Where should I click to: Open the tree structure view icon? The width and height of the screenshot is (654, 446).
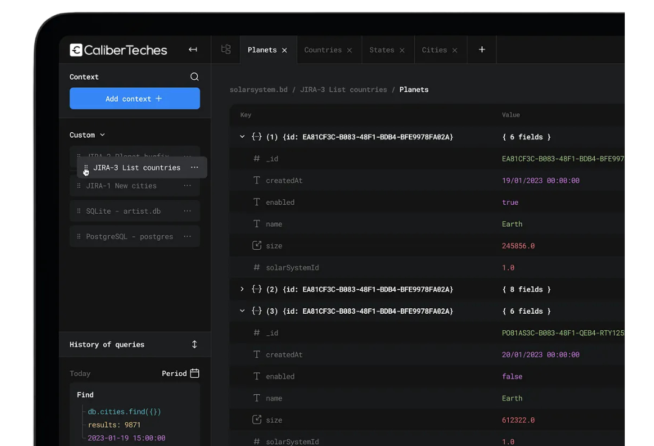pyautogui.click(x=226, y=49)
